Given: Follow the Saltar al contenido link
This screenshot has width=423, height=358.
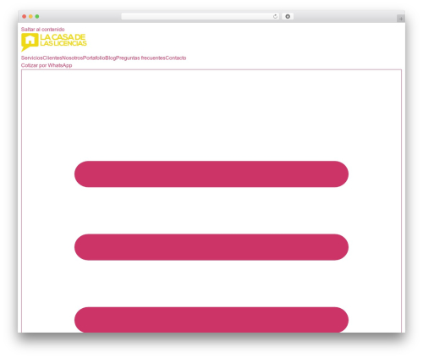Looking at the screenshot, I should (43, 30).
